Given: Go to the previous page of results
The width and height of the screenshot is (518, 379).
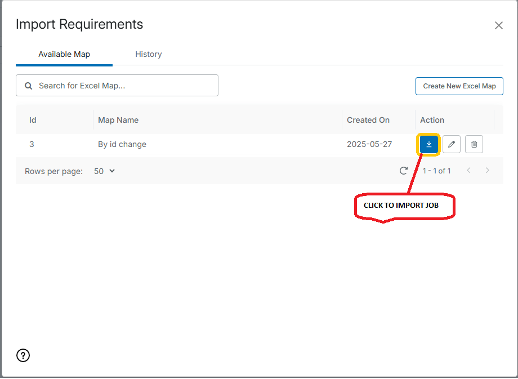Looking at the screenshot, I should click(468, 171).
